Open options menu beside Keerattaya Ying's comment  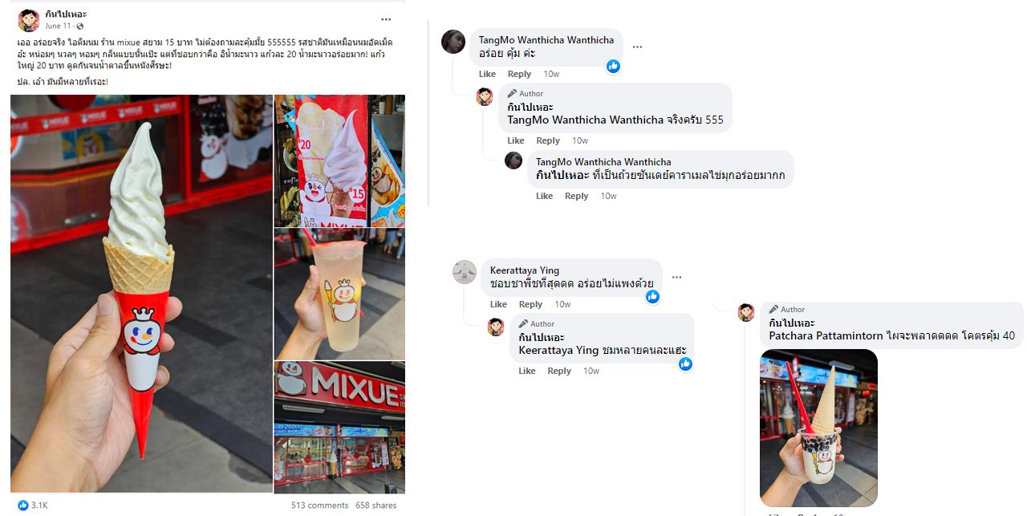(x=676, y=278)
